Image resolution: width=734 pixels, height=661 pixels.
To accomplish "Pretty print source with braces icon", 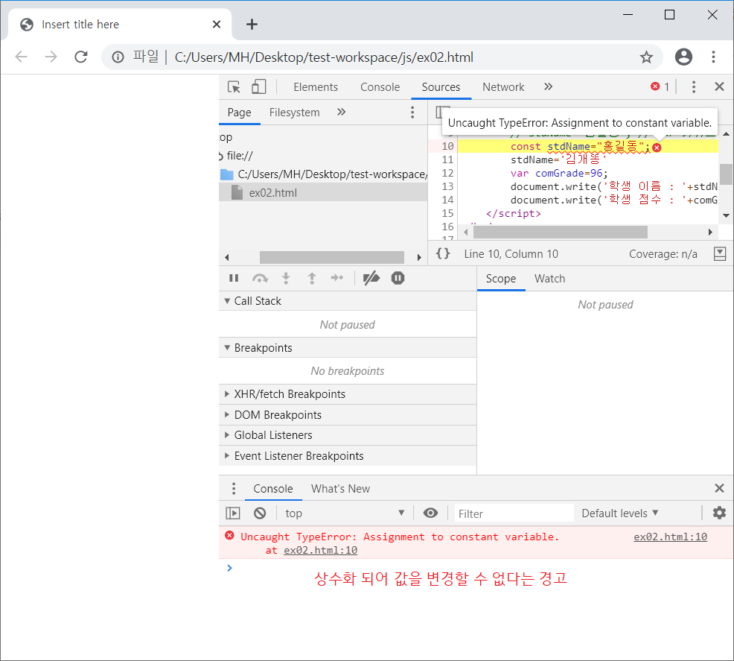I will point(443,254).
